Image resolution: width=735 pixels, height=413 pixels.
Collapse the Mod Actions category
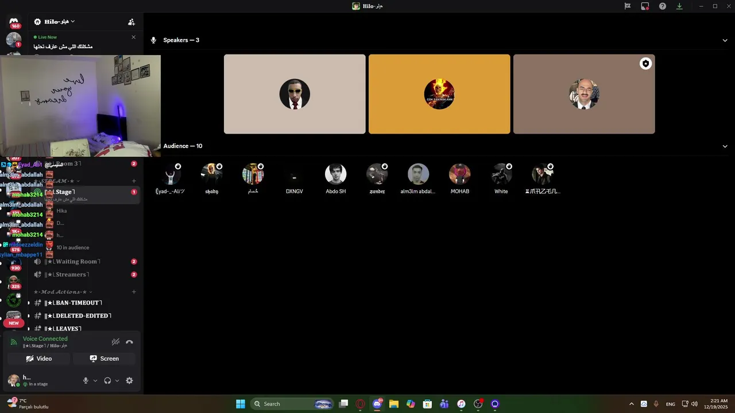click(x=63, y=292)
